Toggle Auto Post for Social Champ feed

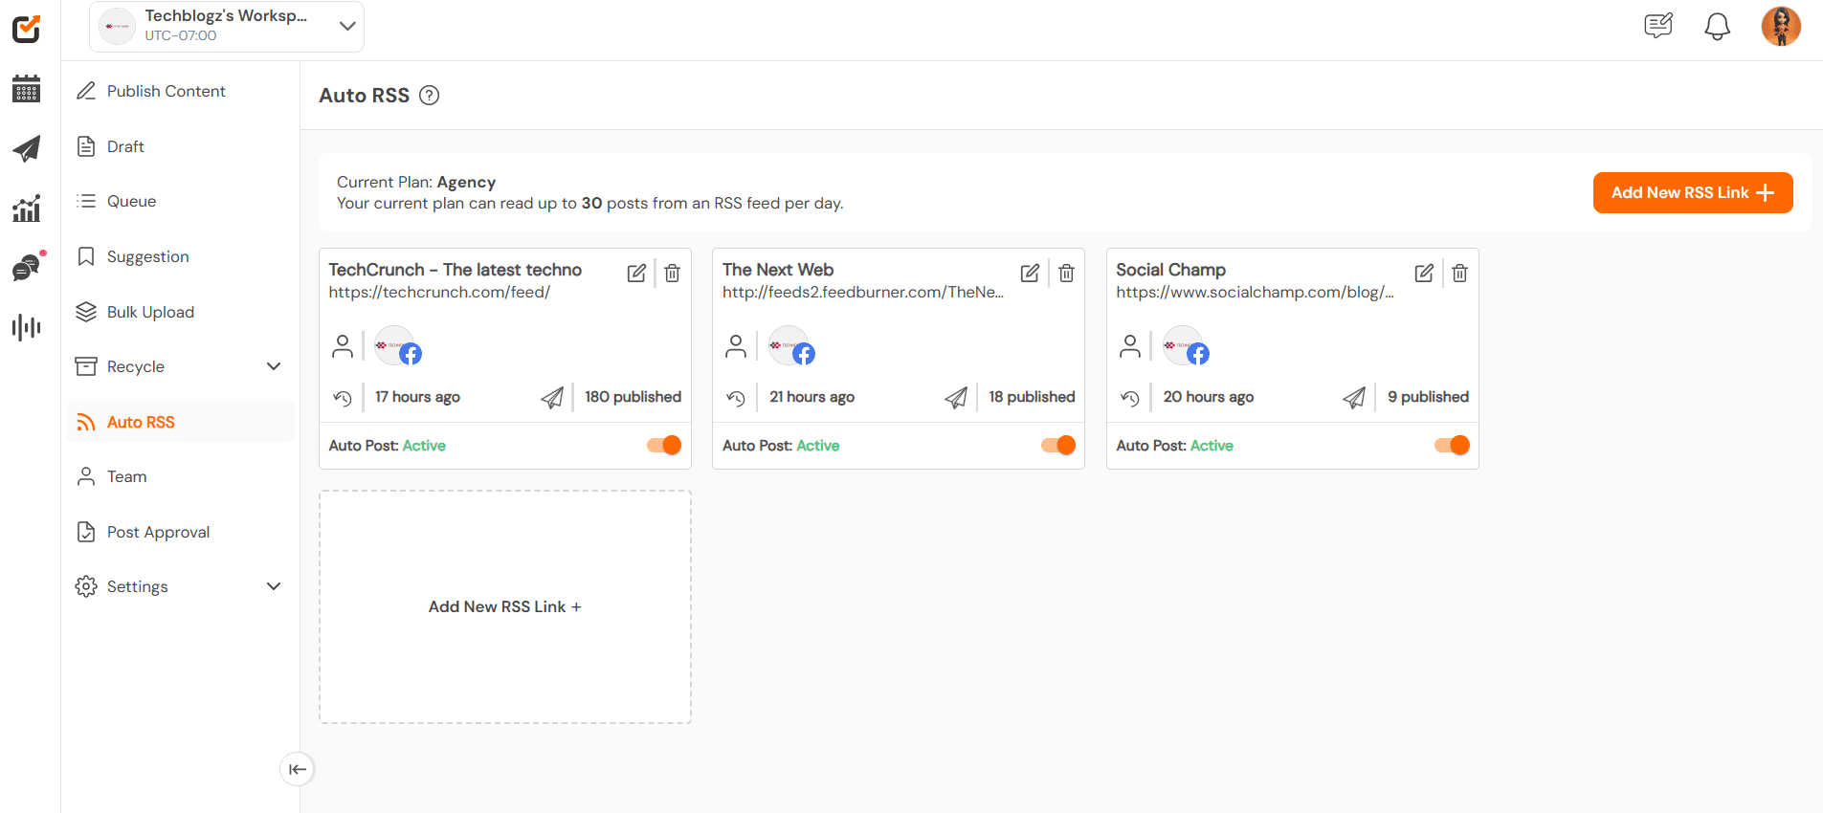(1452, 445)
